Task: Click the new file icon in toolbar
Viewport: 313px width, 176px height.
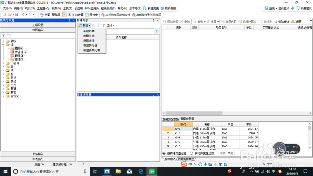Action: [x=4, y=15]
